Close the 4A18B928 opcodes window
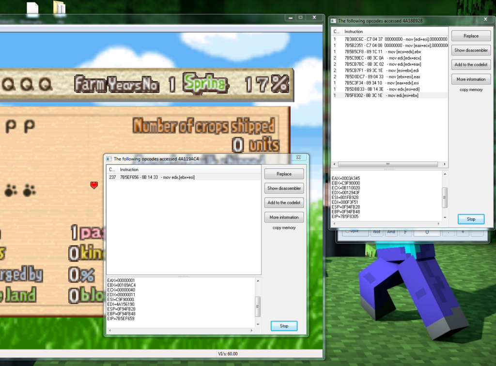The width and height of the screenshot is (496, 366). click(x=485, y=19)
